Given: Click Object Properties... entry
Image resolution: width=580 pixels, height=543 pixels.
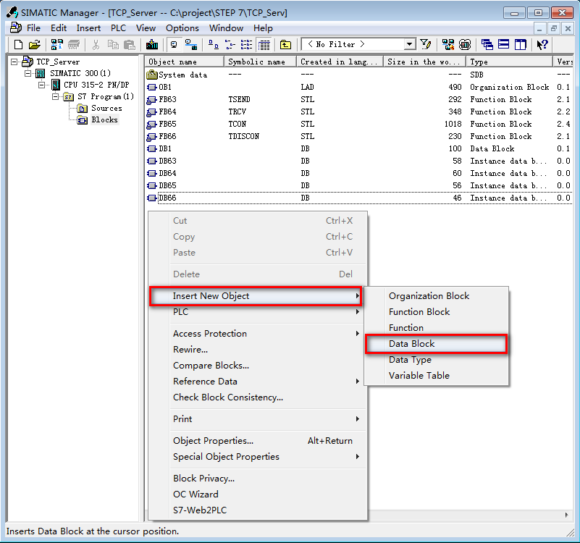Looking at the screenshot, I should tap(258, 441).
